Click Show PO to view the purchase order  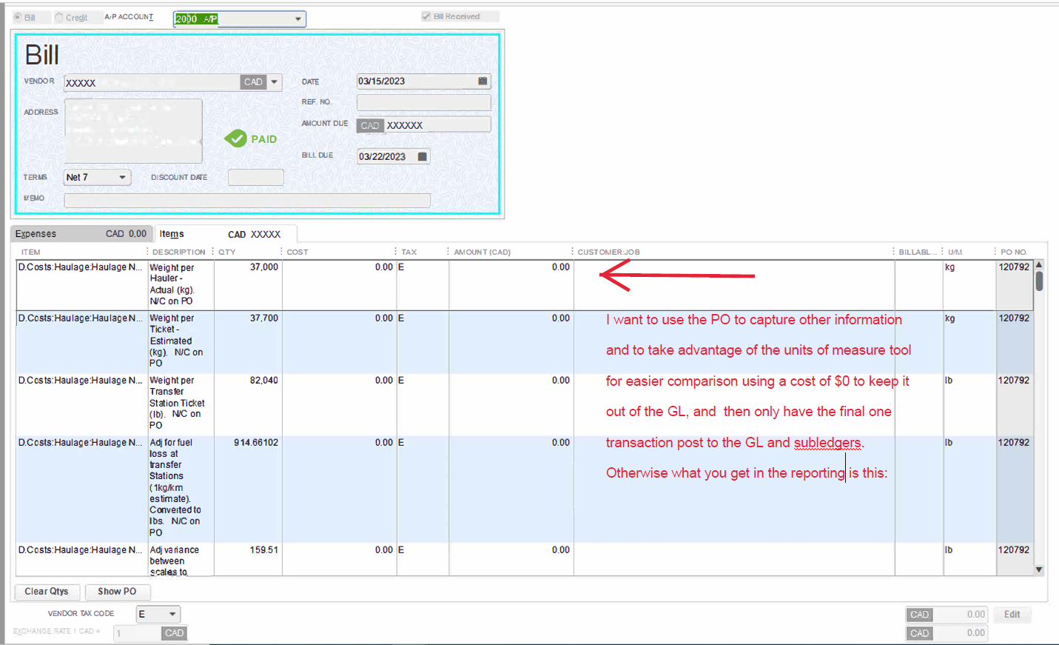click(117, 592)
